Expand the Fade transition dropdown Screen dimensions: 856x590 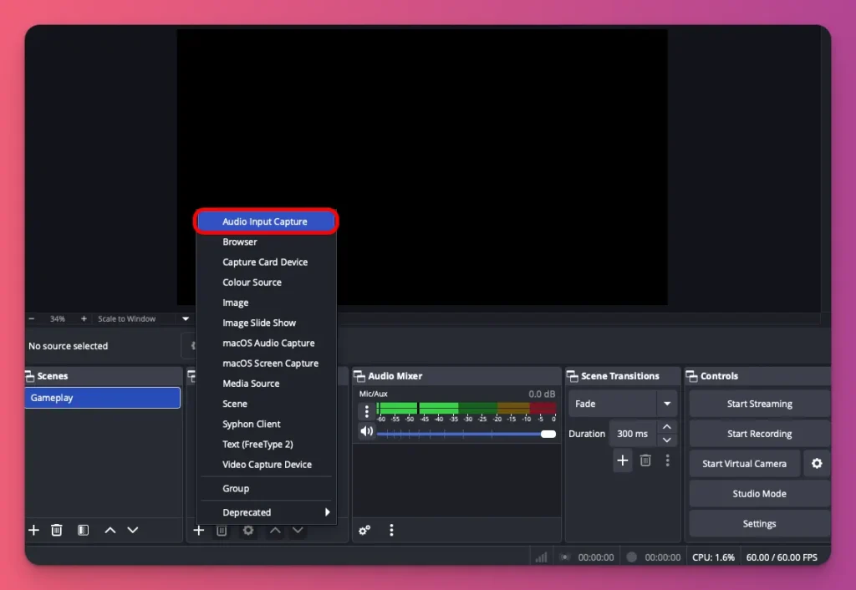pyautogui.click(x=666, y=404)
